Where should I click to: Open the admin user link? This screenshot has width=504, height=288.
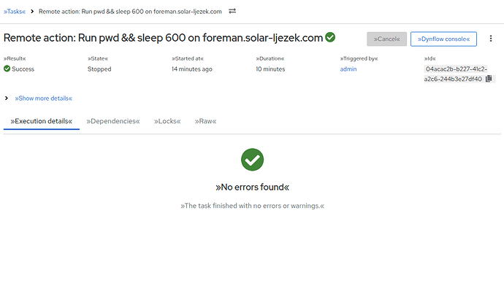348,69
